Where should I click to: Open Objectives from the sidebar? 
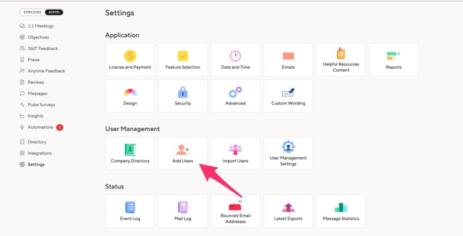click(34, 37)
